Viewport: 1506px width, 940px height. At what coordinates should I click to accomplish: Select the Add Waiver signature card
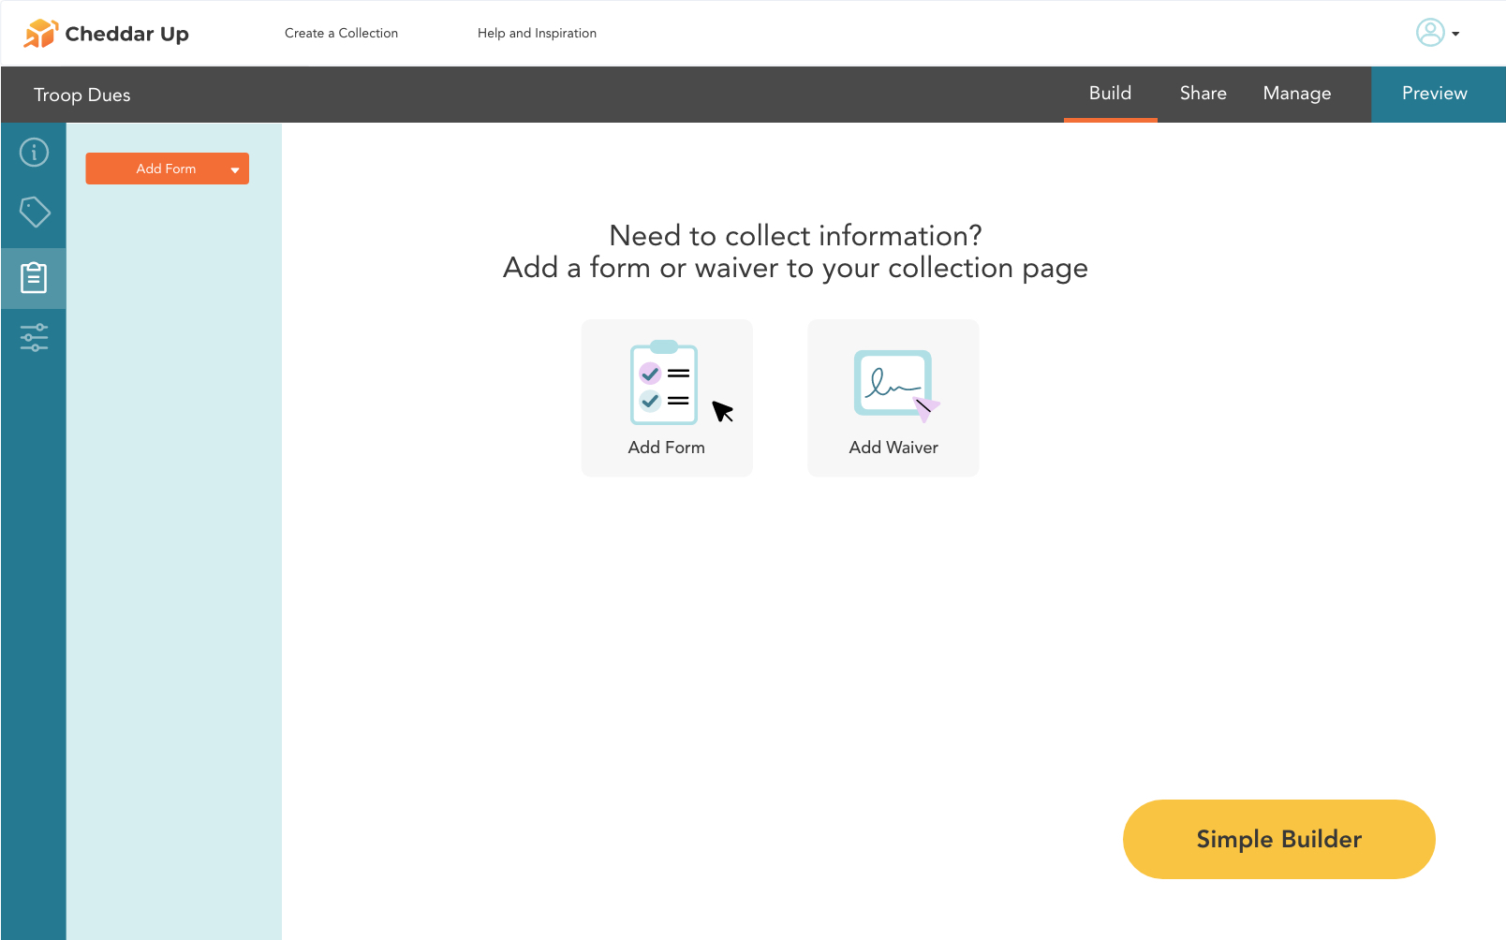tap(893, 397)
